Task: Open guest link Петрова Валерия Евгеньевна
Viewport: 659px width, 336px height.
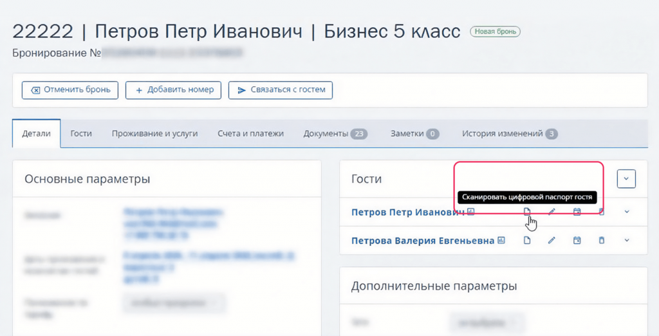Action: tap(423, 241)
